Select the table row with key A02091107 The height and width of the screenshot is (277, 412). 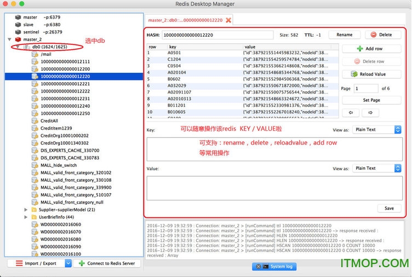point(243,92)
